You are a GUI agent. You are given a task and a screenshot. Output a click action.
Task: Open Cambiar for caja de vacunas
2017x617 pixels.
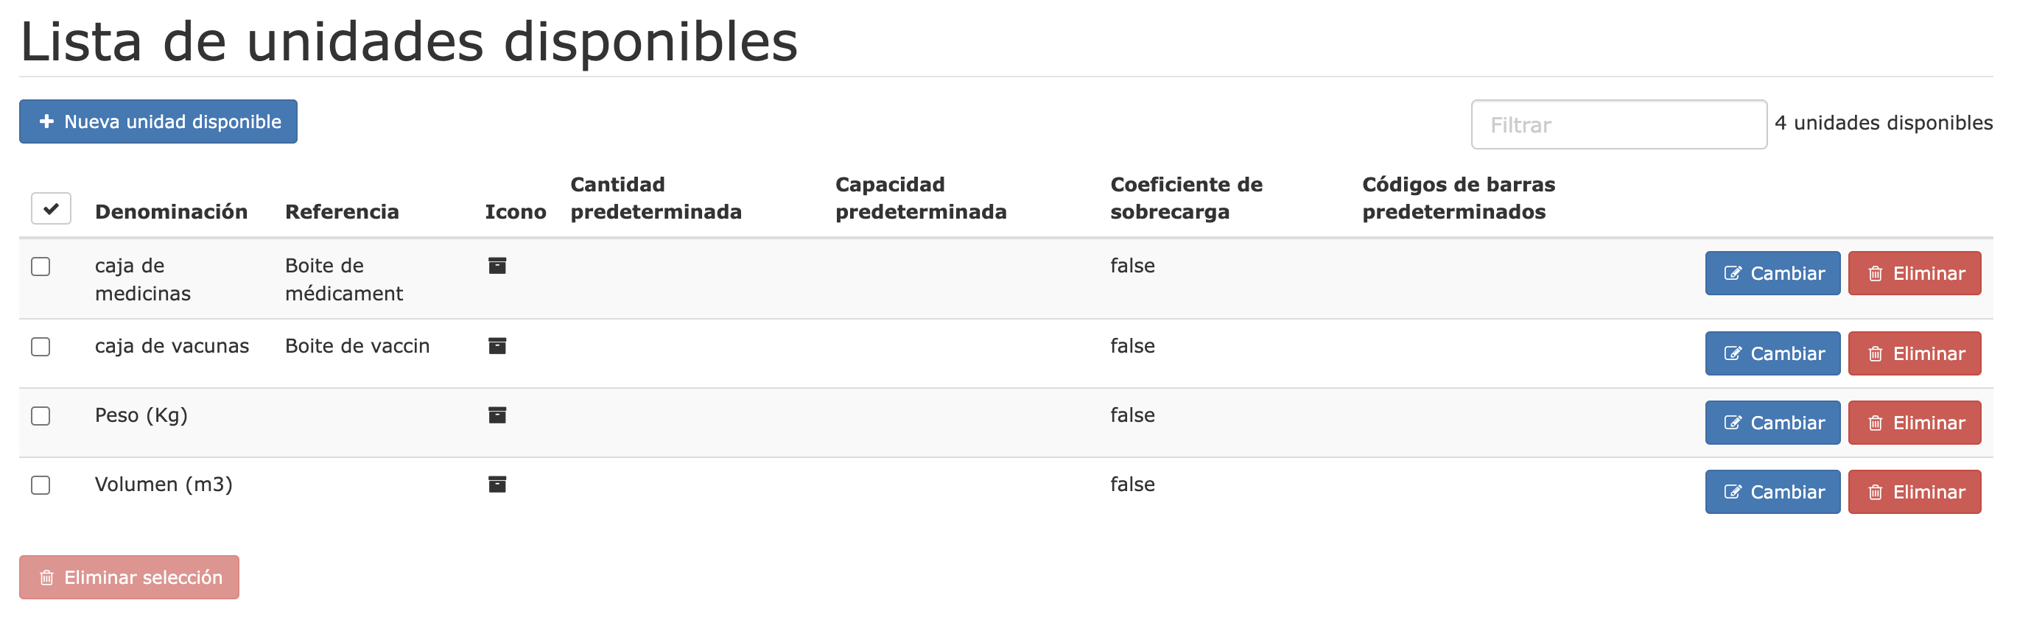(1772, 354)
